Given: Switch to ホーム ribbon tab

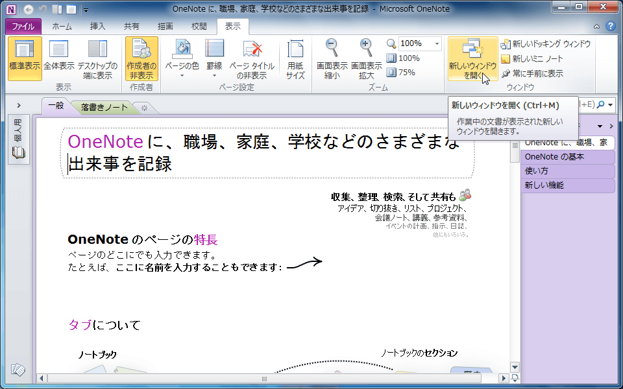Looking at the screenshot, I should point(62,27).
